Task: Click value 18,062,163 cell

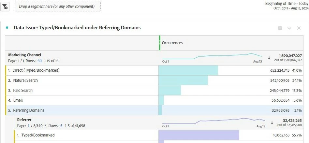Action: click(x=281, y=135)
